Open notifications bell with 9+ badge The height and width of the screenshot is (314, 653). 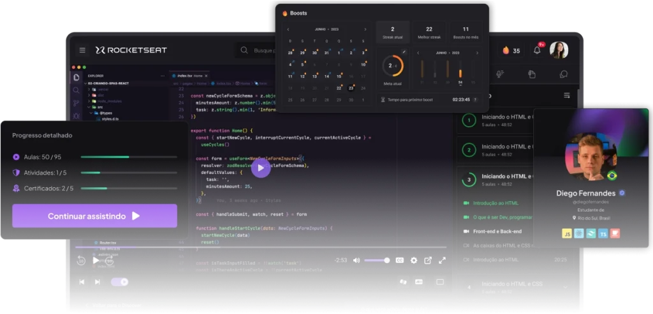pos(537,50)
